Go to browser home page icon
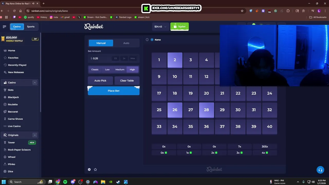This screenshot has height=185, width=329. coord(21,11)
